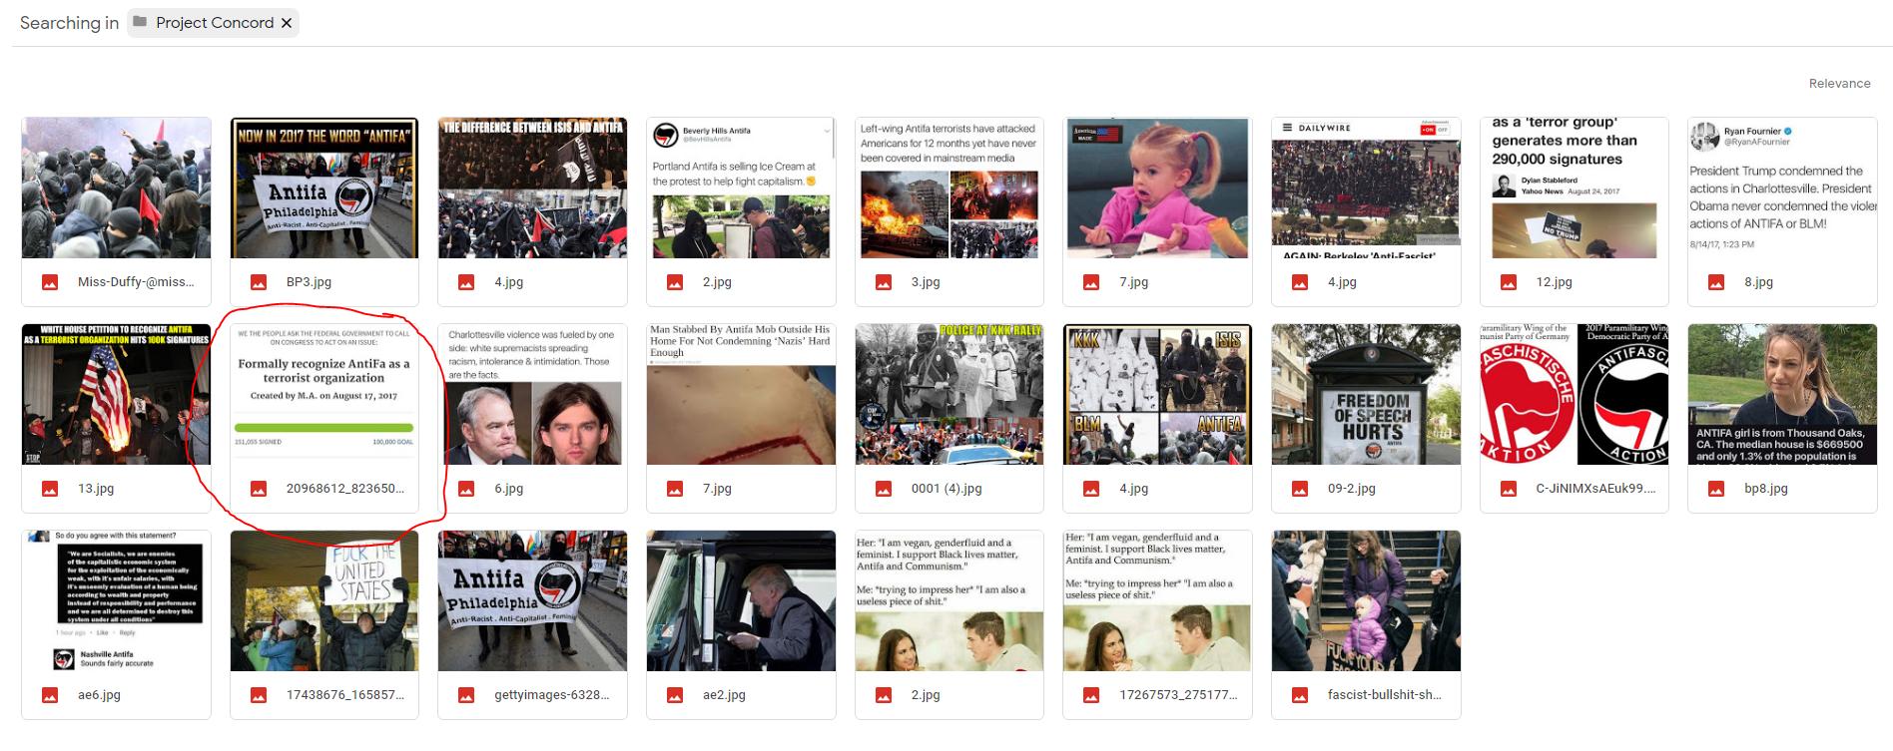
Task: Remove the Project Concord folder filter with X
Action: 287,23
